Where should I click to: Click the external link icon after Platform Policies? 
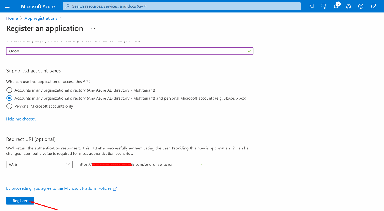115,189
